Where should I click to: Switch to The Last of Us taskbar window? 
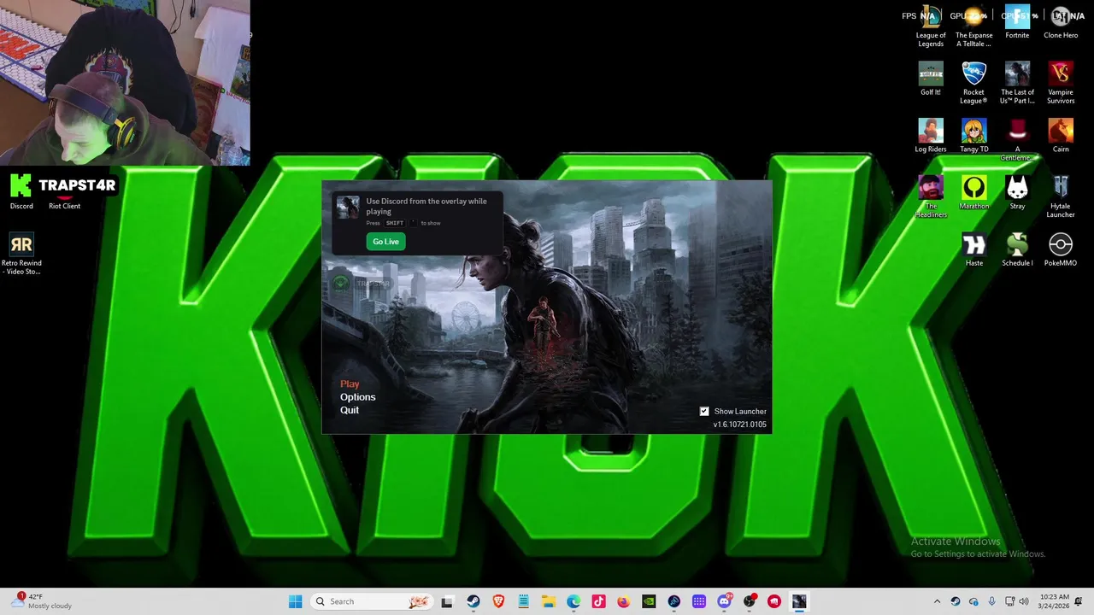(799, 601)
